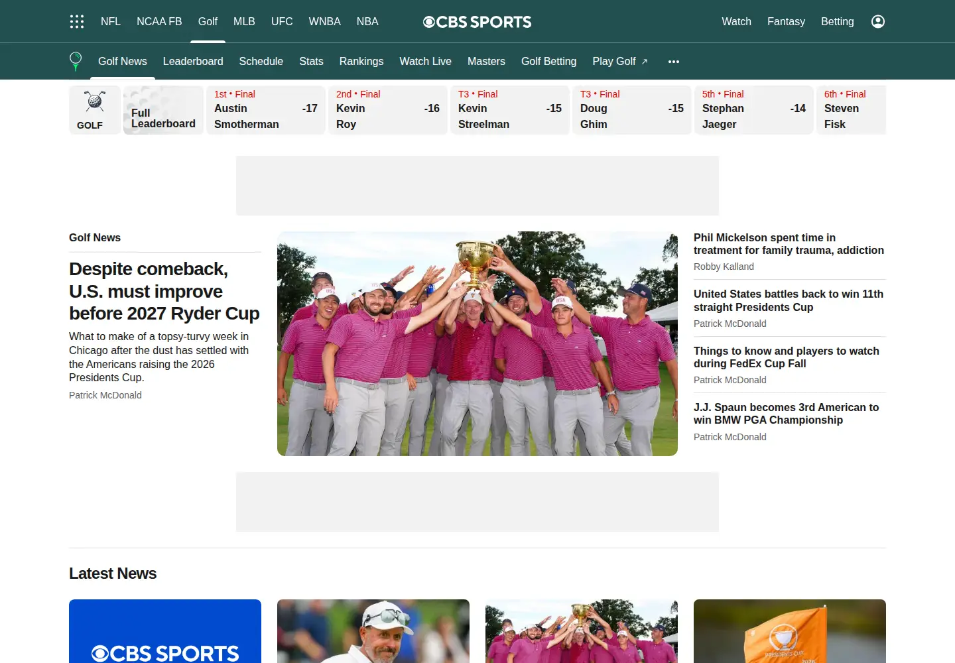Open the Presidents Cup trophy celebration photo

(477, 343)
